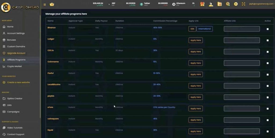Open the gear settings icon
This screenshot has height=138, width=275.
pyautogui.click(x=236, y=4)
